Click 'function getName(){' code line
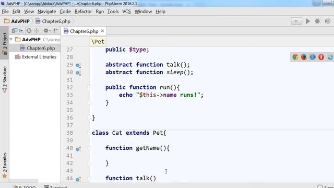This screenshot has width=334, height=188. [x=137, y=148]
